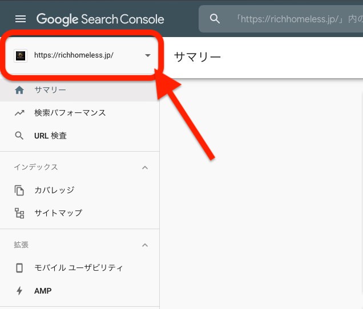Click the Google Search Console logo
Viewport: 363px width, 309px height.
(x=100, y=19)
